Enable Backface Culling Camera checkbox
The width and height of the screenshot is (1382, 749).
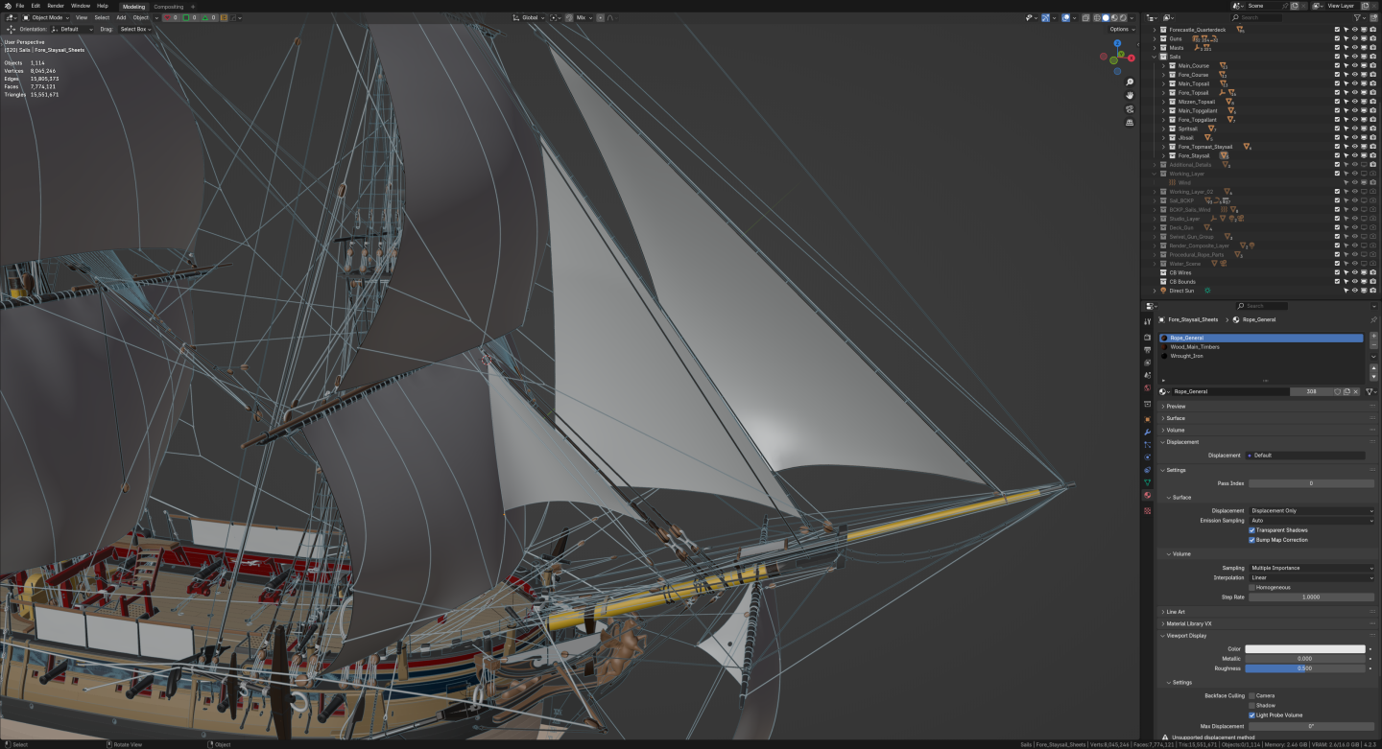click(x=1251, y=695)
